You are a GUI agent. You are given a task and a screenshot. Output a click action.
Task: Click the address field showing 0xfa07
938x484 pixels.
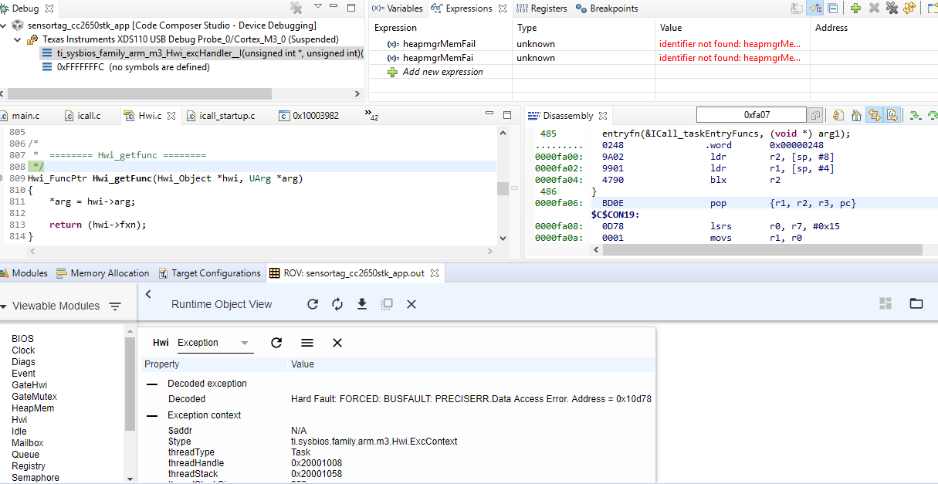click(750, 115)
